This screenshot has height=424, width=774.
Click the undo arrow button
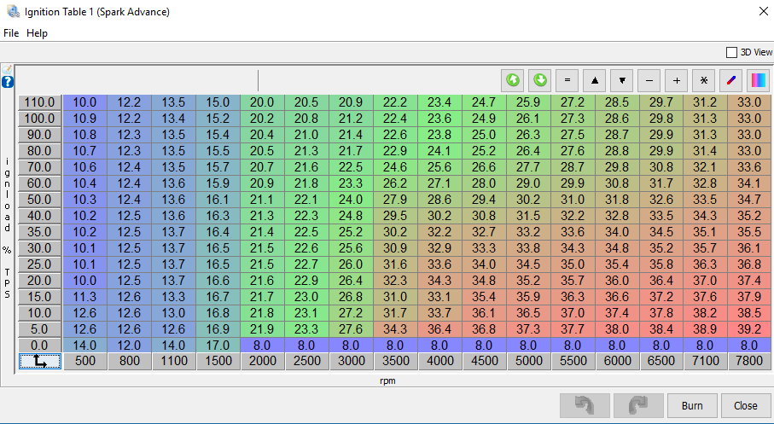coord(585,406)
